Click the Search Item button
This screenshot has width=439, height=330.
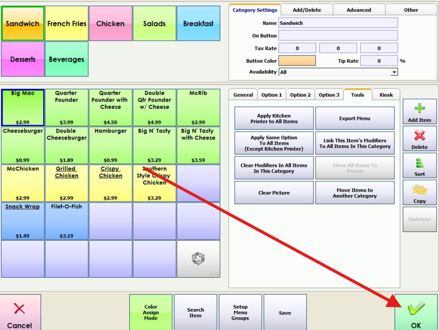click(x=196, y=312)
